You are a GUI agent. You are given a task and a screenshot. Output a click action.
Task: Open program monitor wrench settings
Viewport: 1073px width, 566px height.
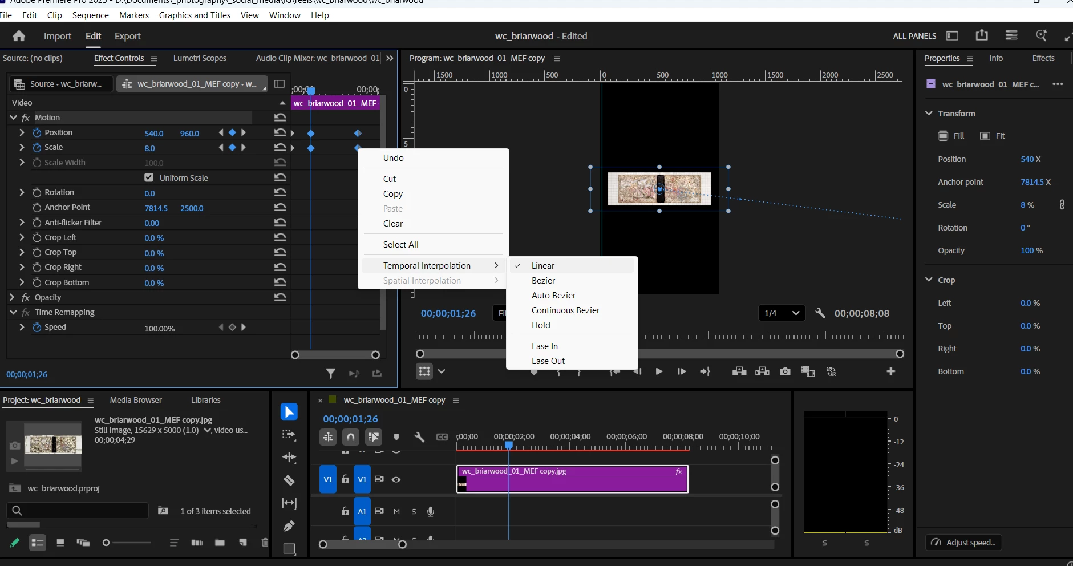pyautogui.click(x=820, y=313)
